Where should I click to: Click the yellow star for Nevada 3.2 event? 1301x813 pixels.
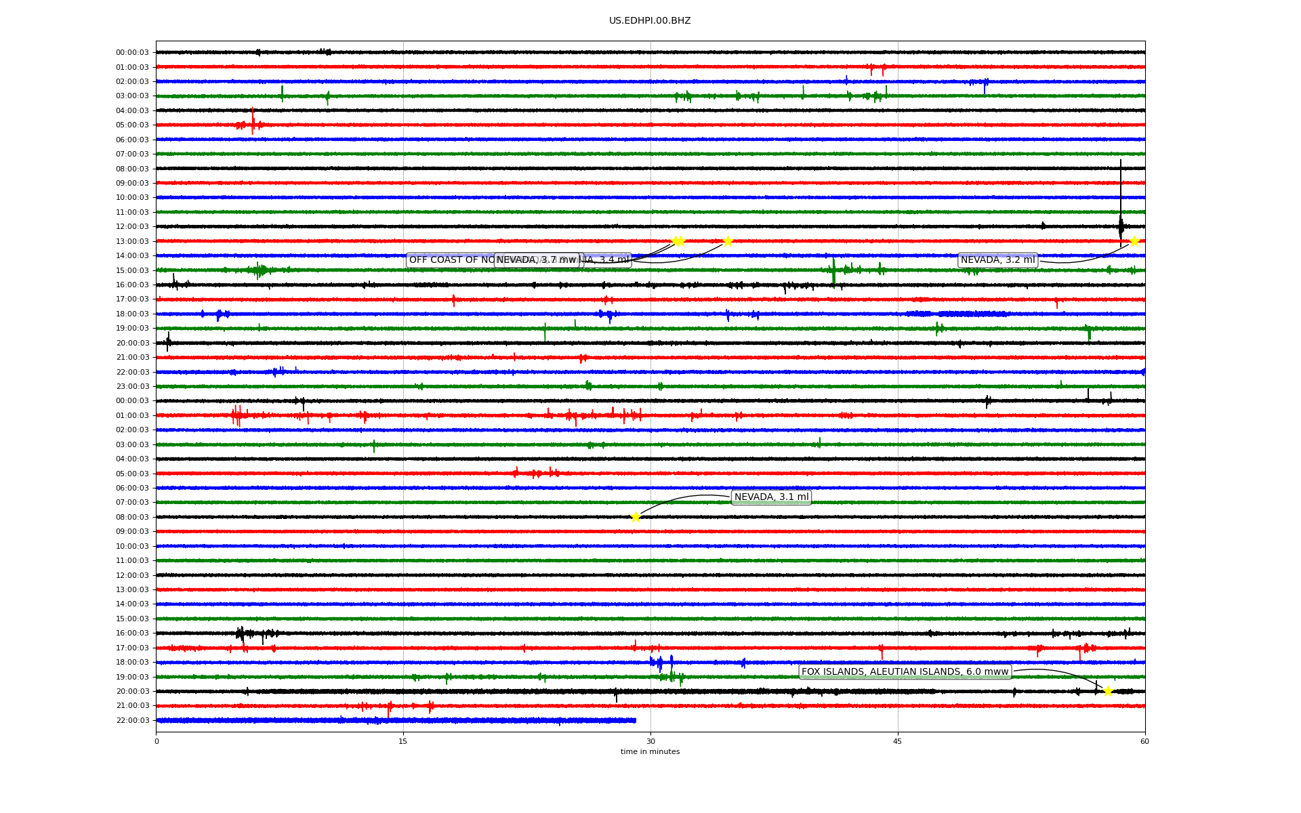click(x=1134, y=241)
